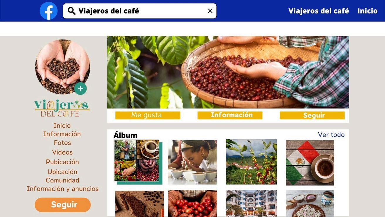
Task: Select Ubicación in the sidebar
Action: pos(62,172)
